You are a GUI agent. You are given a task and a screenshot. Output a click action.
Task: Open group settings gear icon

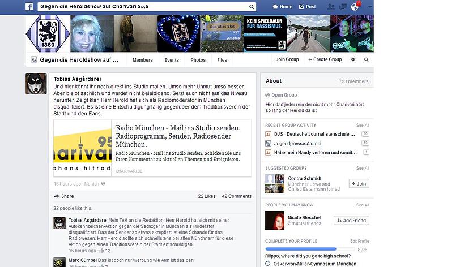click(x=353, y=59)
